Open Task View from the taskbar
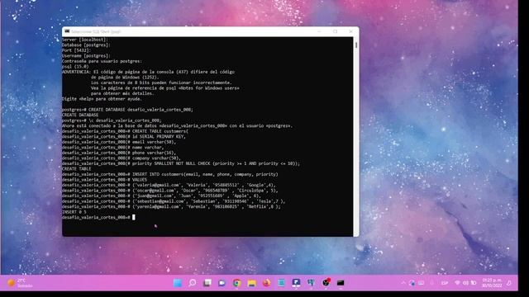This screenshot has width=529, height=297. coord(207,283)
